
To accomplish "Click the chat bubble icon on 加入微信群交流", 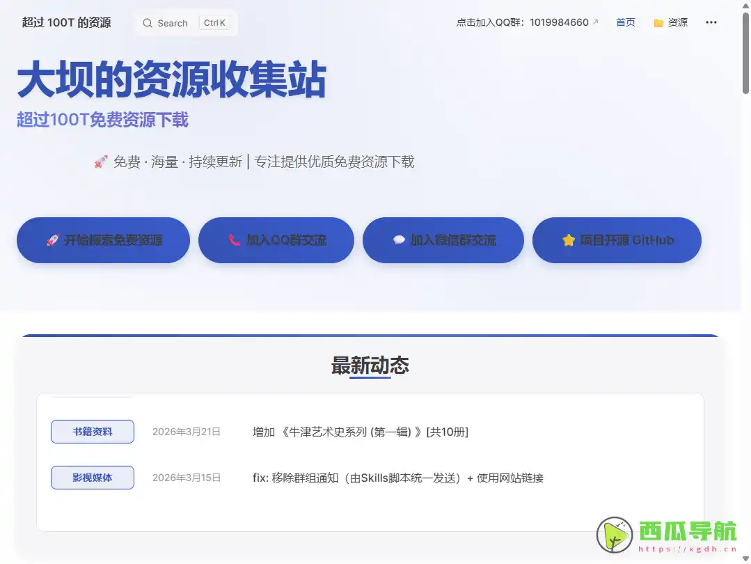I will point(399,240).
